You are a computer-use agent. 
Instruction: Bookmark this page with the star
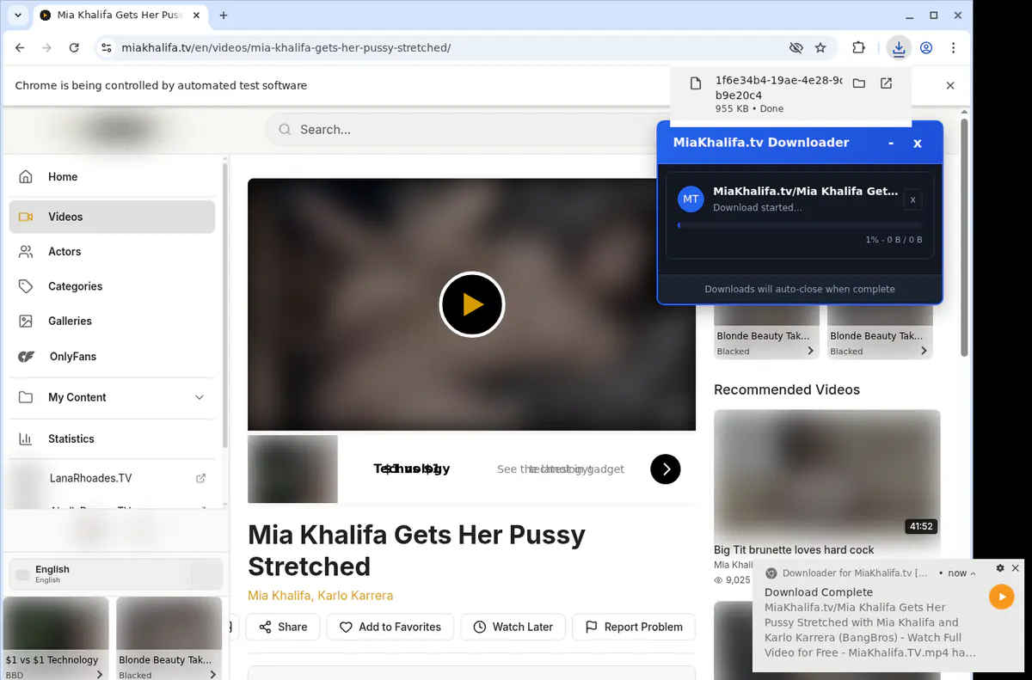coord(820,48)
